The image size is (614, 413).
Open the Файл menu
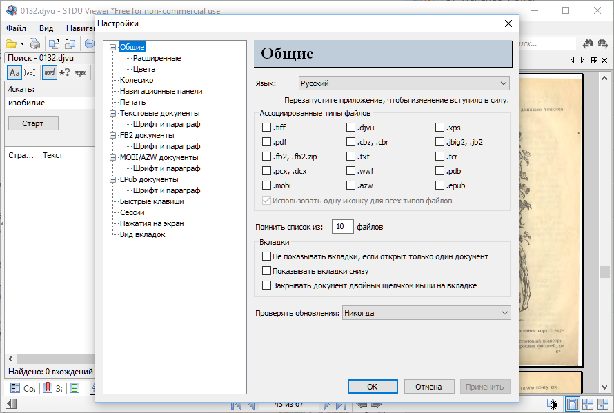click(16, 28)
